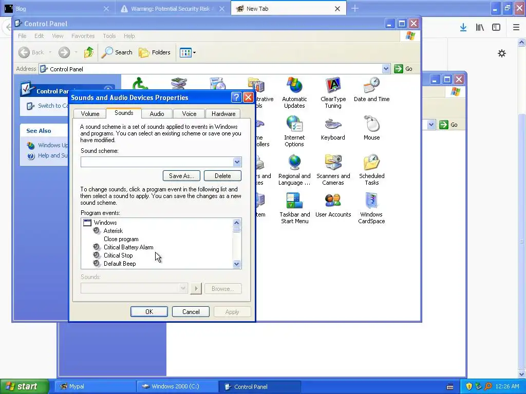
Task: Open Accessibility Options icon
Action: [140, 83]
